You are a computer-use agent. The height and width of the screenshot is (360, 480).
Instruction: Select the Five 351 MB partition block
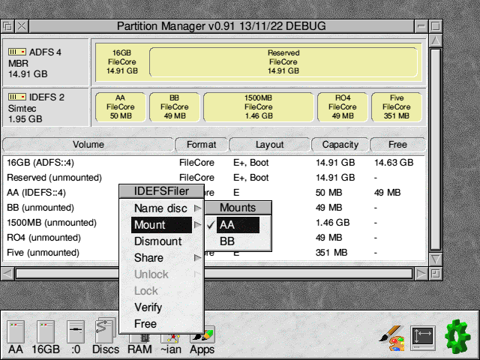tap(397, 106)
